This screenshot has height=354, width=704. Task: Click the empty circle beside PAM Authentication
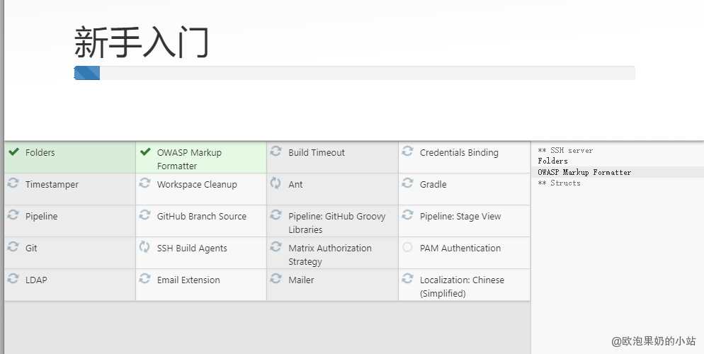(407, 247)
